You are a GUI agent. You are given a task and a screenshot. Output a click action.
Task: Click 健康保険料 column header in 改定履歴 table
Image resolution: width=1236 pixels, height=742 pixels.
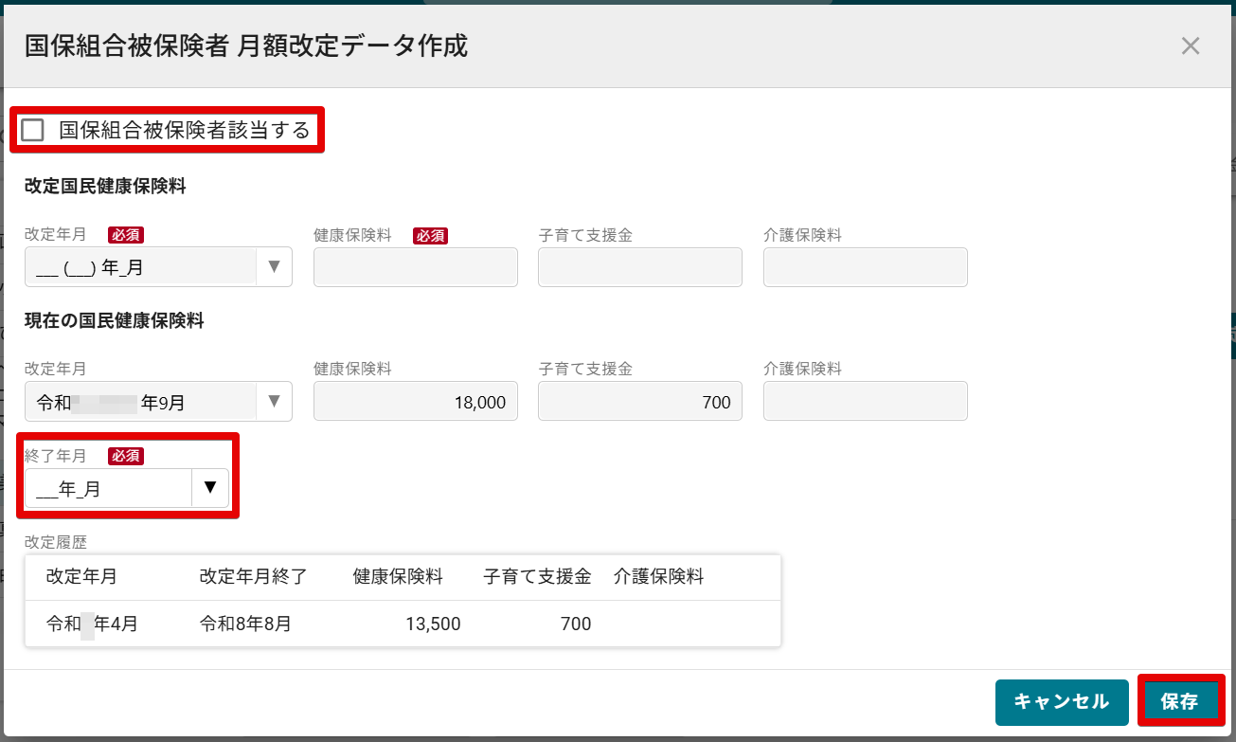click(398, 576)
